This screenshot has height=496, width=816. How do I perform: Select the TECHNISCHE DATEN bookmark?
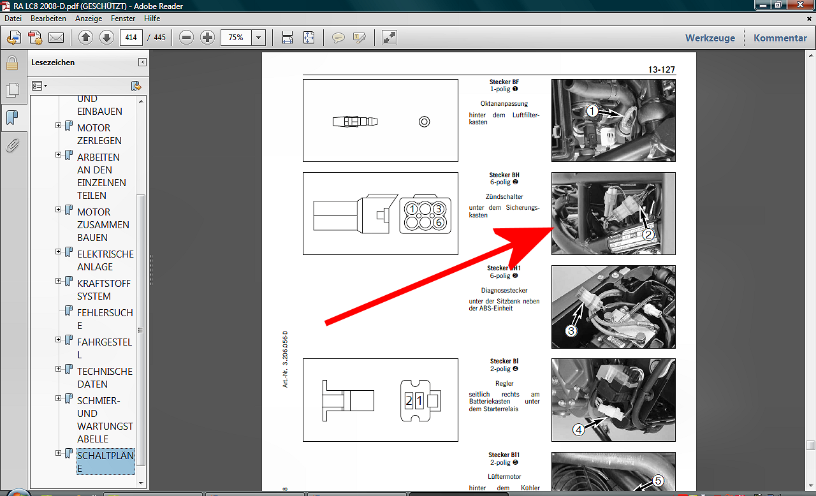click(x=105, y=377)
